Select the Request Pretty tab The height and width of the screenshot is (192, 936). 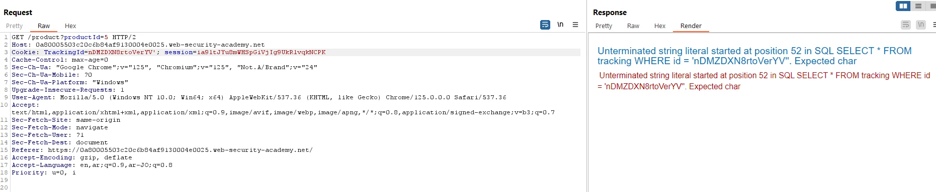coord(14,26)
